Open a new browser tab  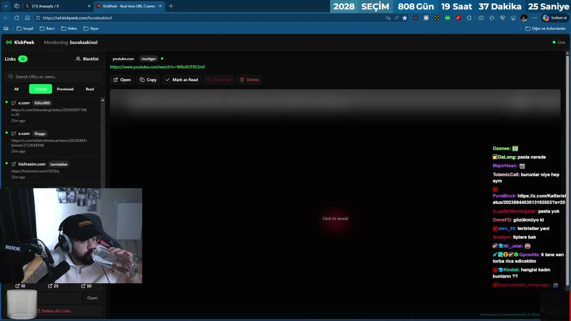pos(171,6)
